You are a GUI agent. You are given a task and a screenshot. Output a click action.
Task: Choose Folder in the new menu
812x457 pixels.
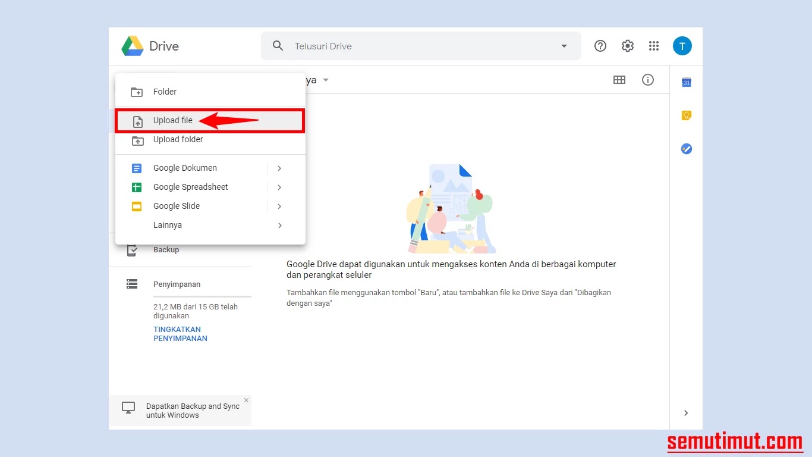(x=210, y=92)
